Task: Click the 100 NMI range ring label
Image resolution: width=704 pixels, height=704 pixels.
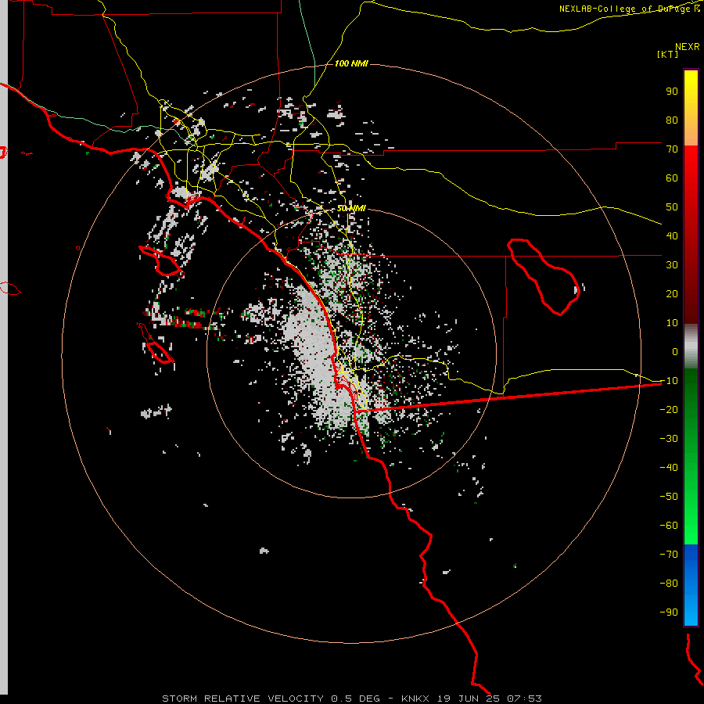Action: point(351,64)
